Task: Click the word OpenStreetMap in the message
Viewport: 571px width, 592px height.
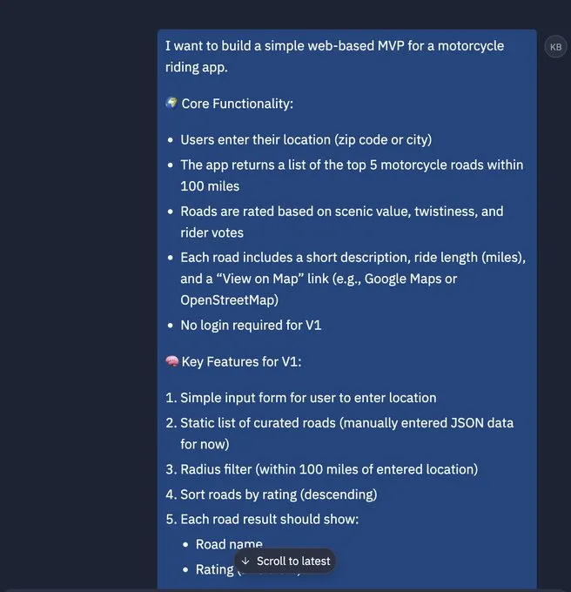Action: (x=230, y=300)
